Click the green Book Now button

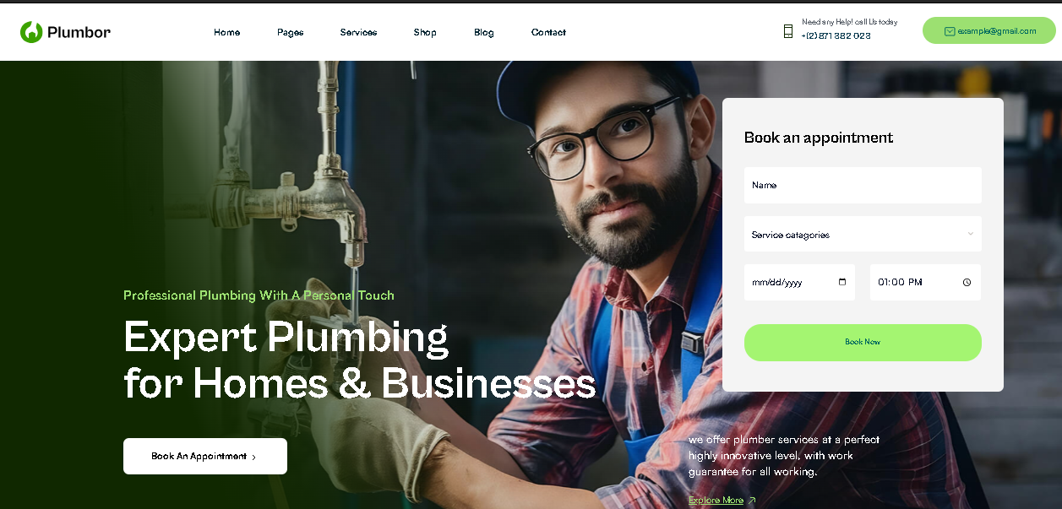863,342
